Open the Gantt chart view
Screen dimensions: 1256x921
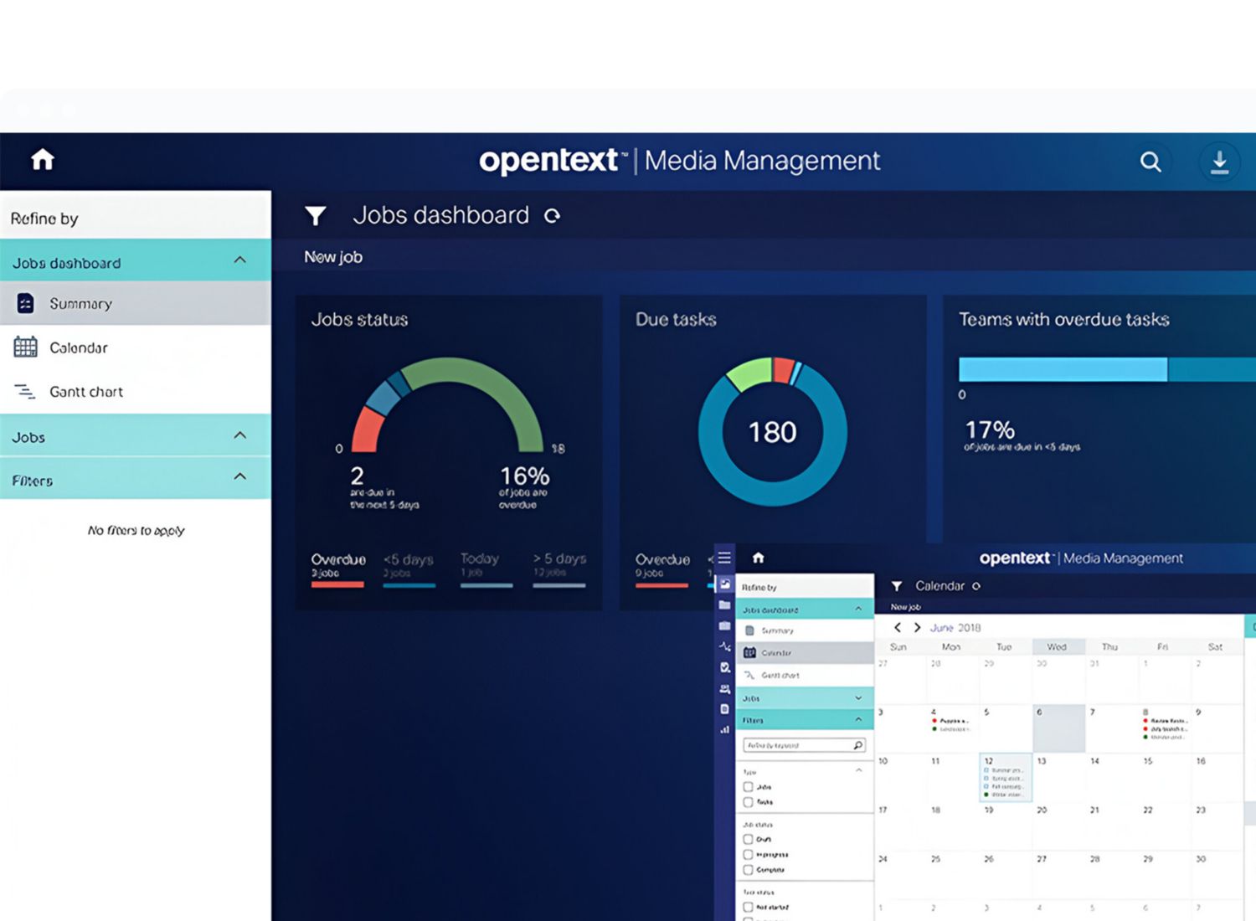[85, 392]
